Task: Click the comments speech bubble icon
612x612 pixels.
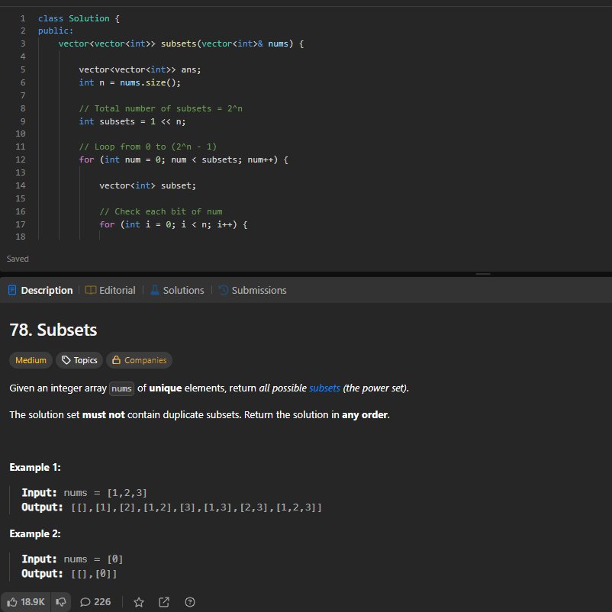Action: click(x=85, y=602)
